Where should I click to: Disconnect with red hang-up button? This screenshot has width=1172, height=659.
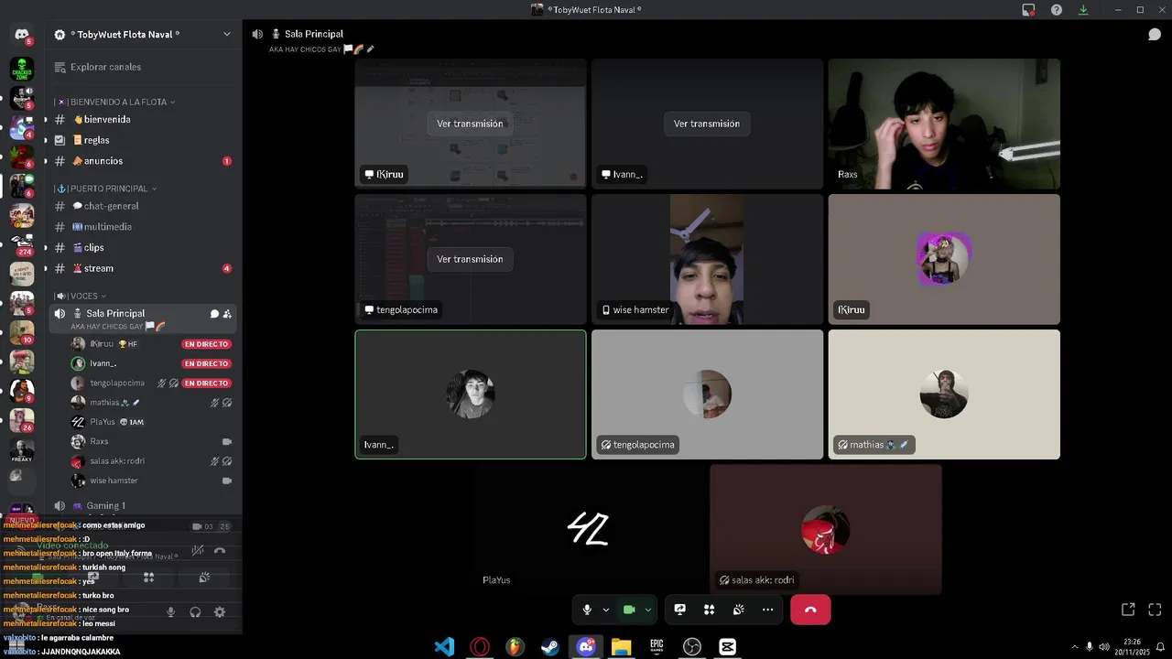[810, 610]
